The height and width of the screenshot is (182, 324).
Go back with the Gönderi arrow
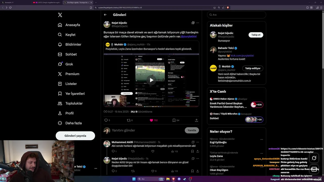pos(105,15)
